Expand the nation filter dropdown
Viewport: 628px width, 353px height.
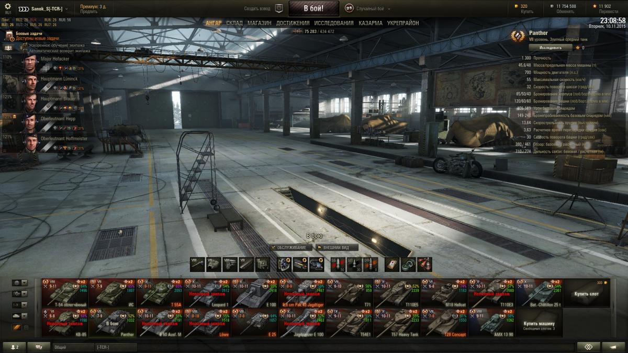24,283
